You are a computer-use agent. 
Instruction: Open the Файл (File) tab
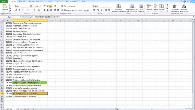tap(4, 2)
